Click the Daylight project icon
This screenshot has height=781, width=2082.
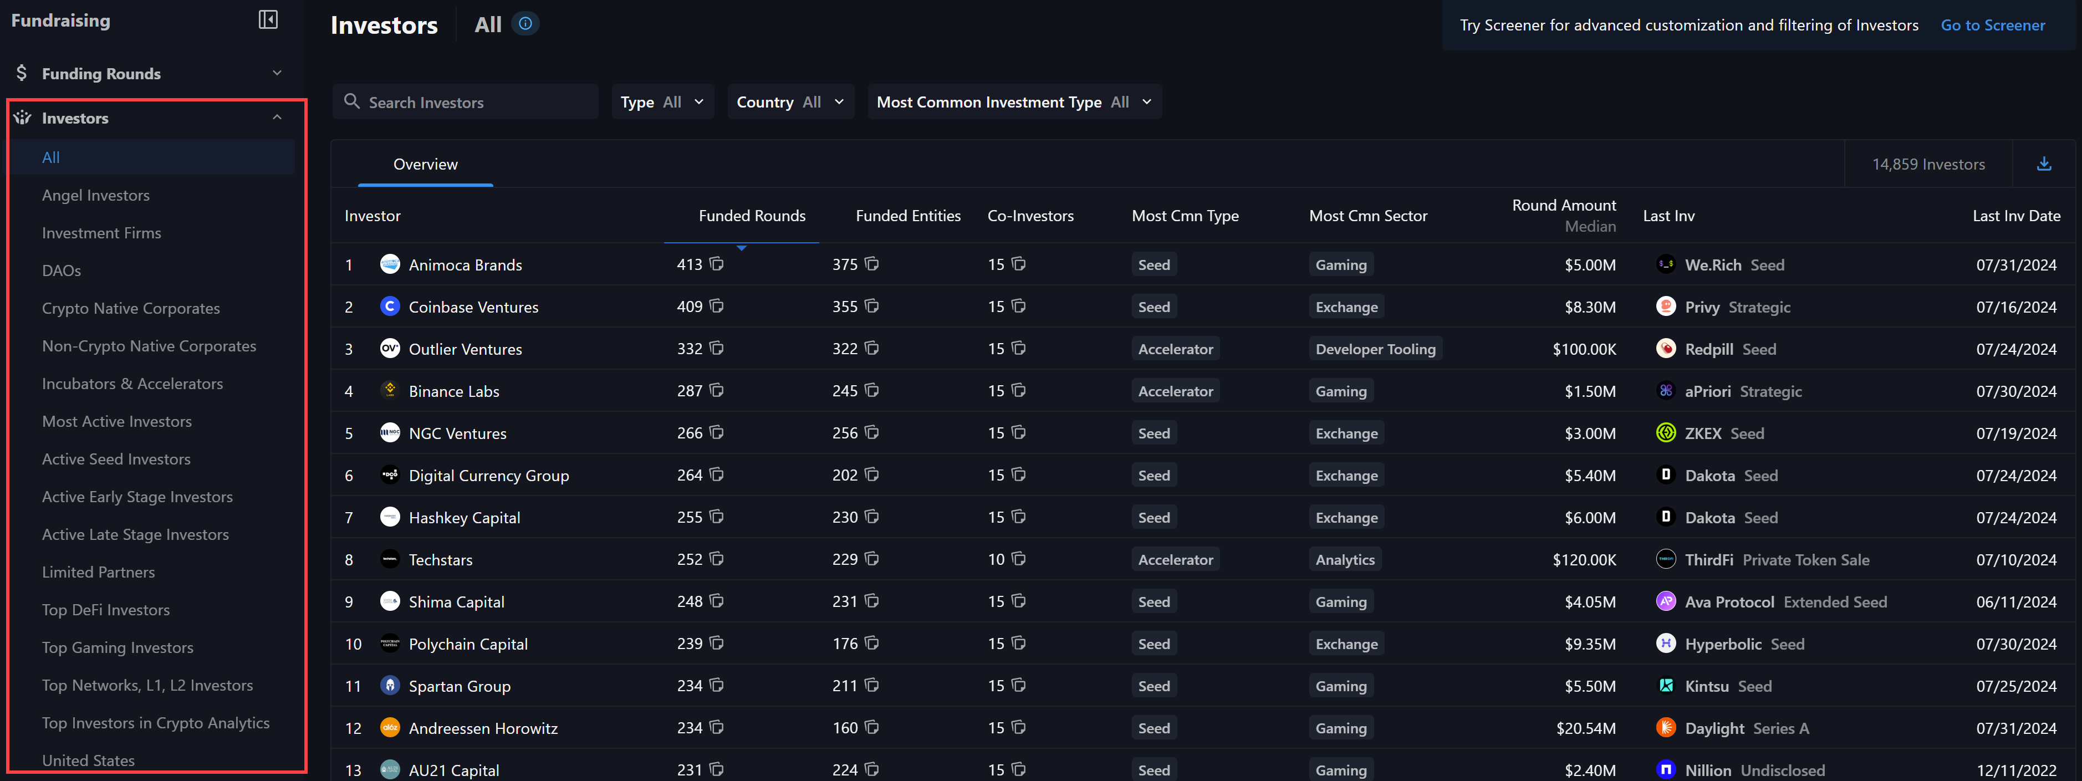(x=1666, y=727)
